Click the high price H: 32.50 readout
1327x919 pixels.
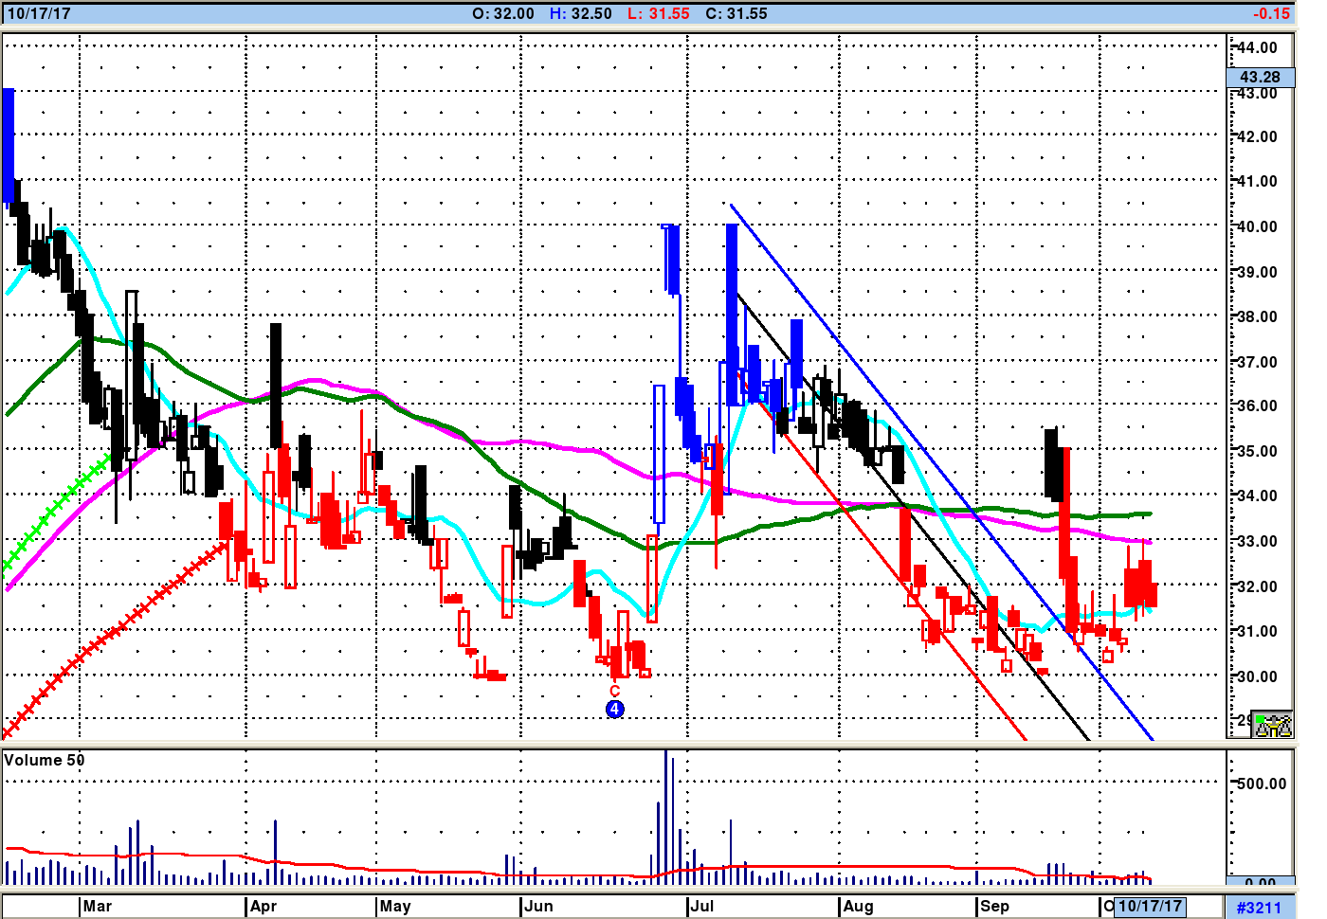pyautogui.click(x=581, y=13)
